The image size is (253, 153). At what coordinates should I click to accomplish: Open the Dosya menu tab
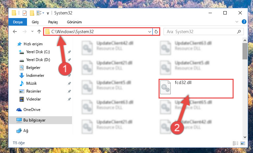point(18,22)
